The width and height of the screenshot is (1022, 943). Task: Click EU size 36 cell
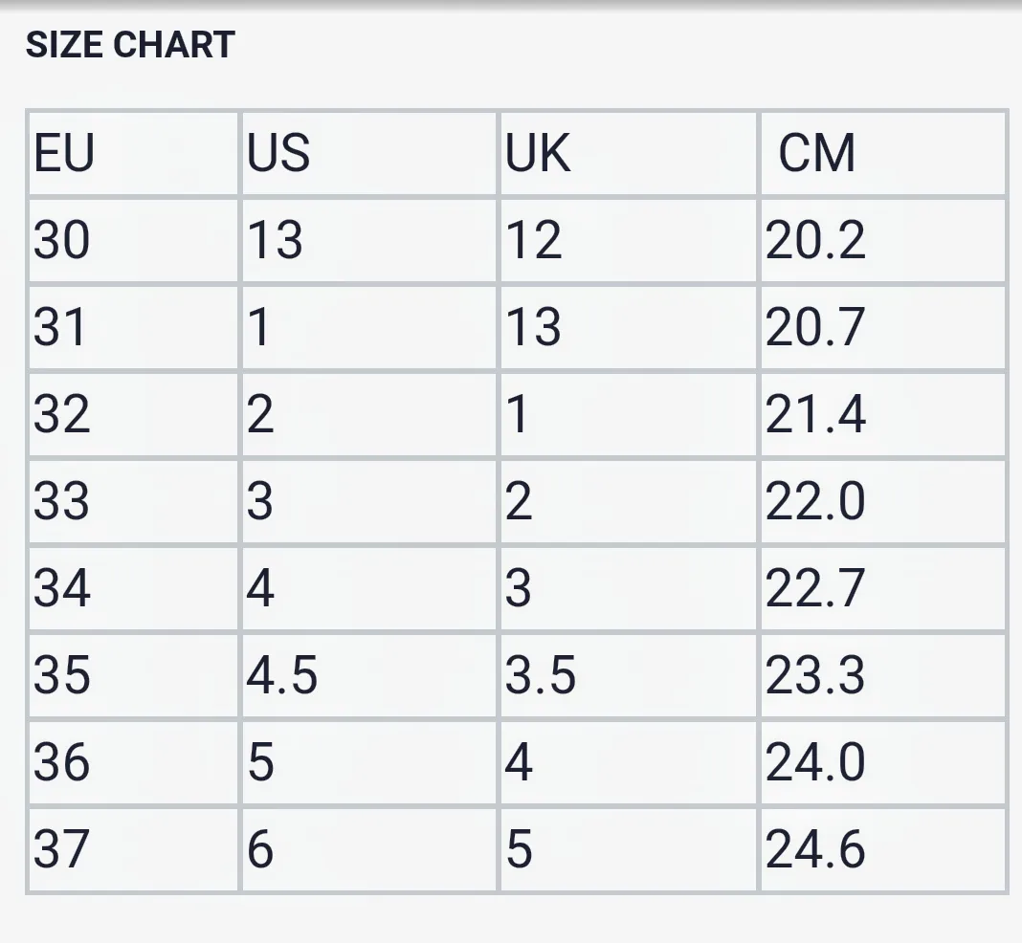[x=133, y=762]
